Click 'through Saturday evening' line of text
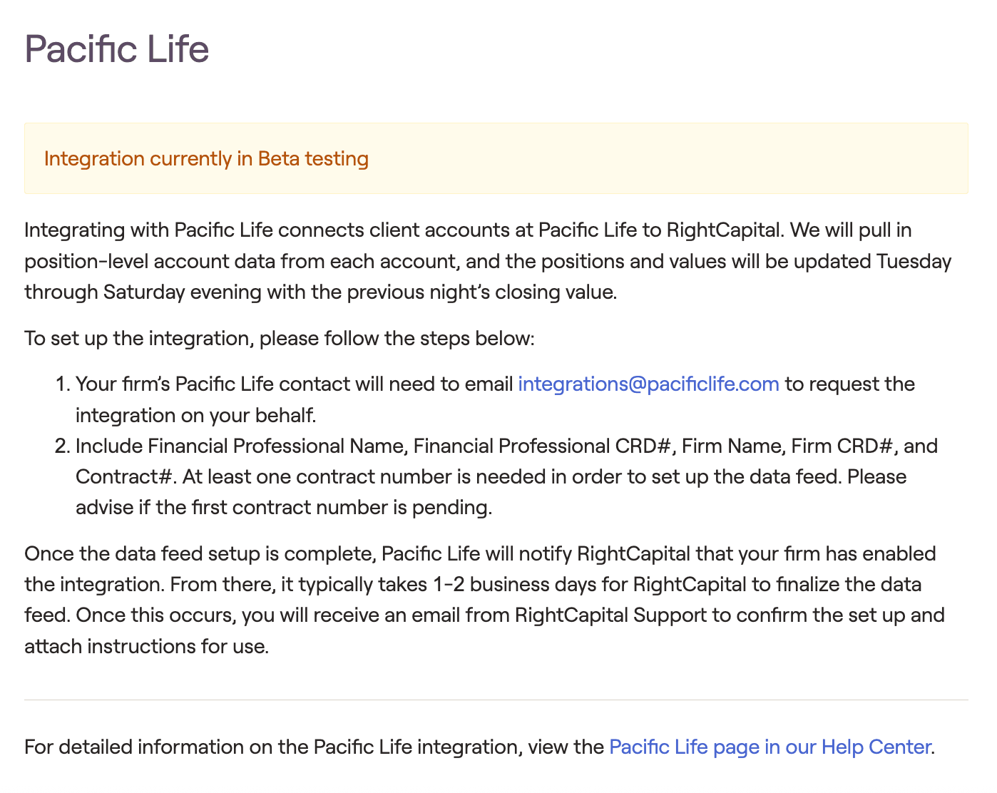The width and height of the screenshot is (997, 793). [143, 292]
